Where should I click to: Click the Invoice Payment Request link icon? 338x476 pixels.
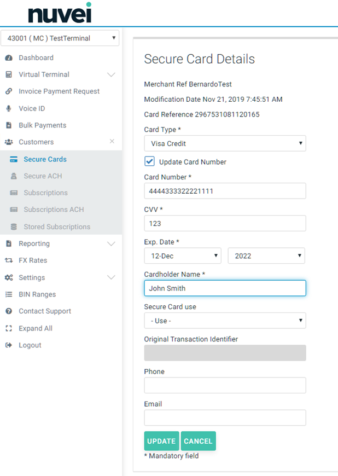tap(9, 91)
